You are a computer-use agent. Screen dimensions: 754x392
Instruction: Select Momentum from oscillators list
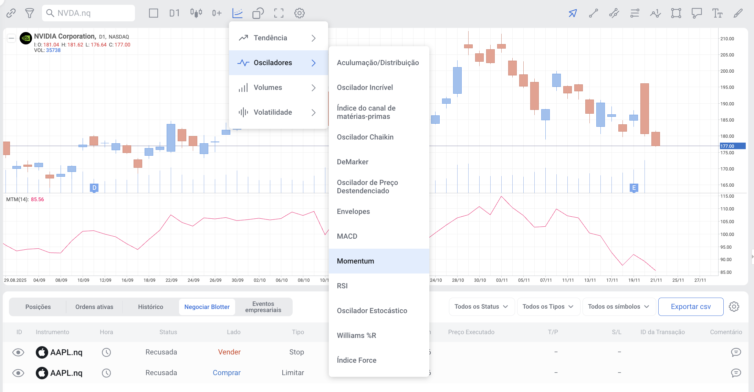tap(355, 261)
